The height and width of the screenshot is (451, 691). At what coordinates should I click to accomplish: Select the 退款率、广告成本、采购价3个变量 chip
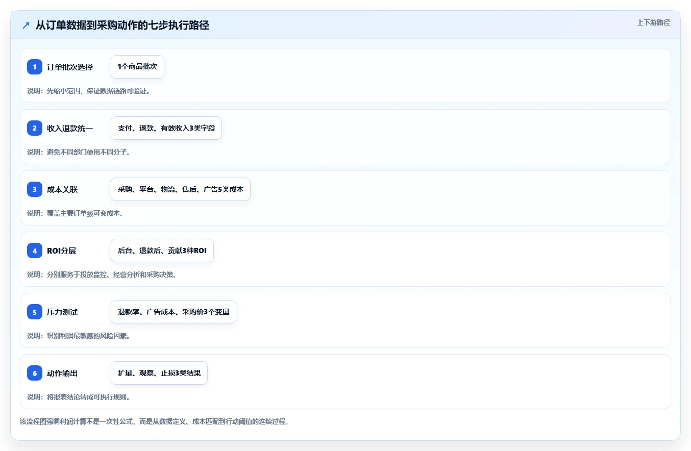(174, 312)
